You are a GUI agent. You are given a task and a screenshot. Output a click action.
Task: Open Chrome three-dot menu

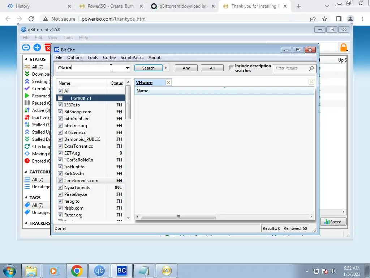tap(362, 19)
